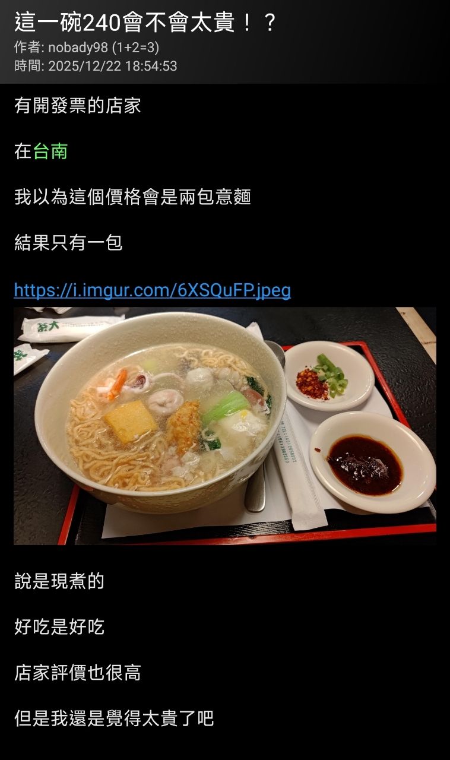Select the line 好吃是好吃
The image size is (450, 760).
click(x=59, y=626)
